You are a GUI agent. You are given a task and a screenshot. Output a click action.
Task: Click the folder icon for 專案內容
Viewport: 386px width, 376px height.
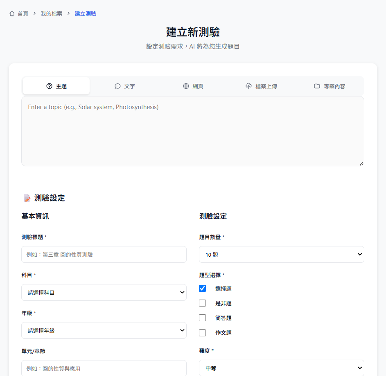coord(317,86)
